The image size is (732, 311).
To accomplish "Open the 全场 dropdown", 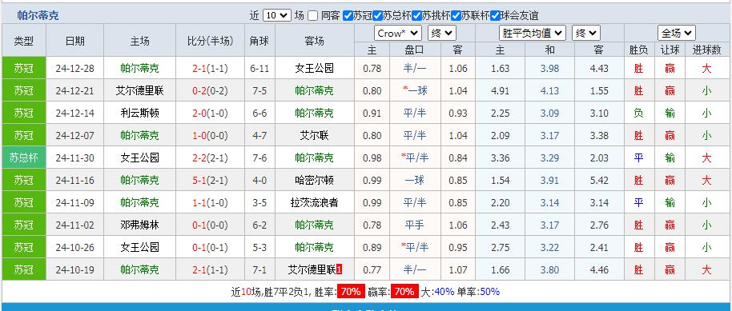I will click(677, 33).
